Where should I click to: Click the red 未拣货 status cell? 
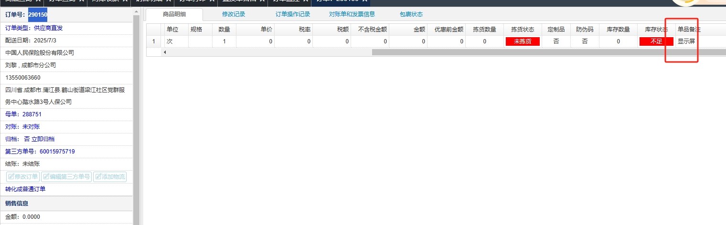tap(523, 41)
